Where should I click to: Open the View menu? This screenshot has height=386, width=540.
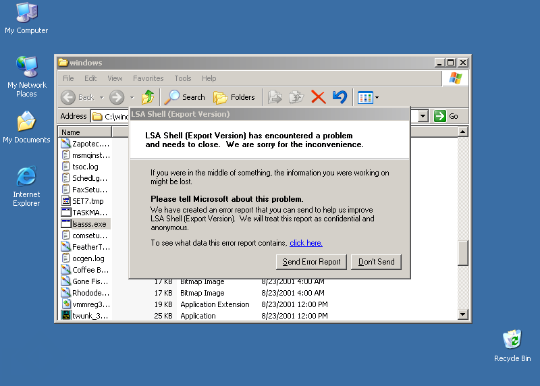click(115, 78)
